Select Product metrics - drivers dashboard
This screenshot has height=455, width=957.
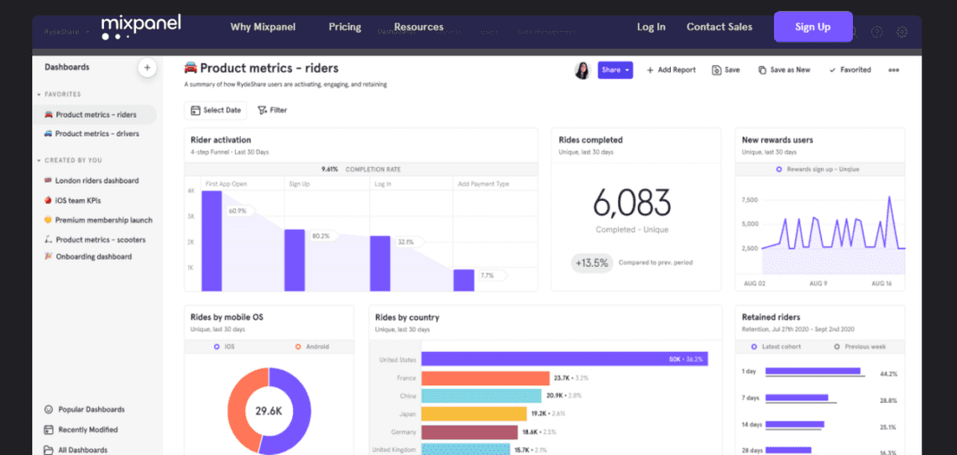click(97, 133)
